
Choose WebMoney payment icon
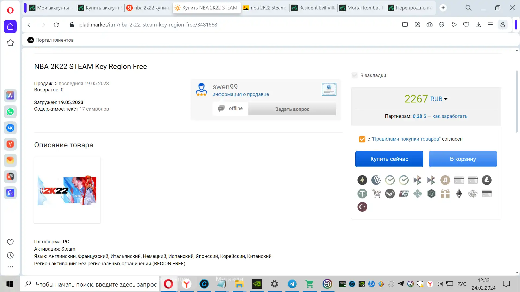[x=376, y=180]
